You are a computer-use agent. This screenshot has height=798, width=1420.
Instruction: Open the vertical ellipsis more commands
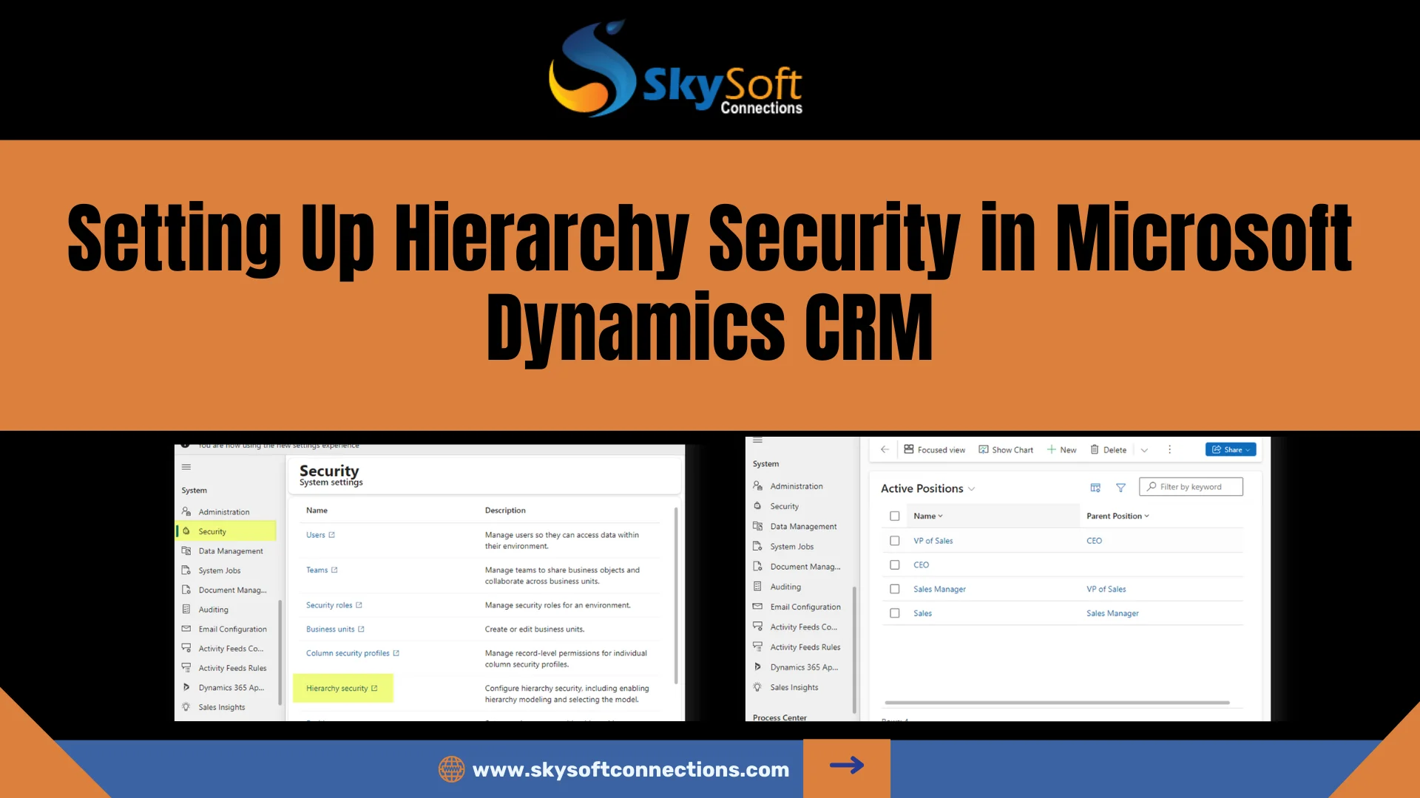tap(1169, 450)
